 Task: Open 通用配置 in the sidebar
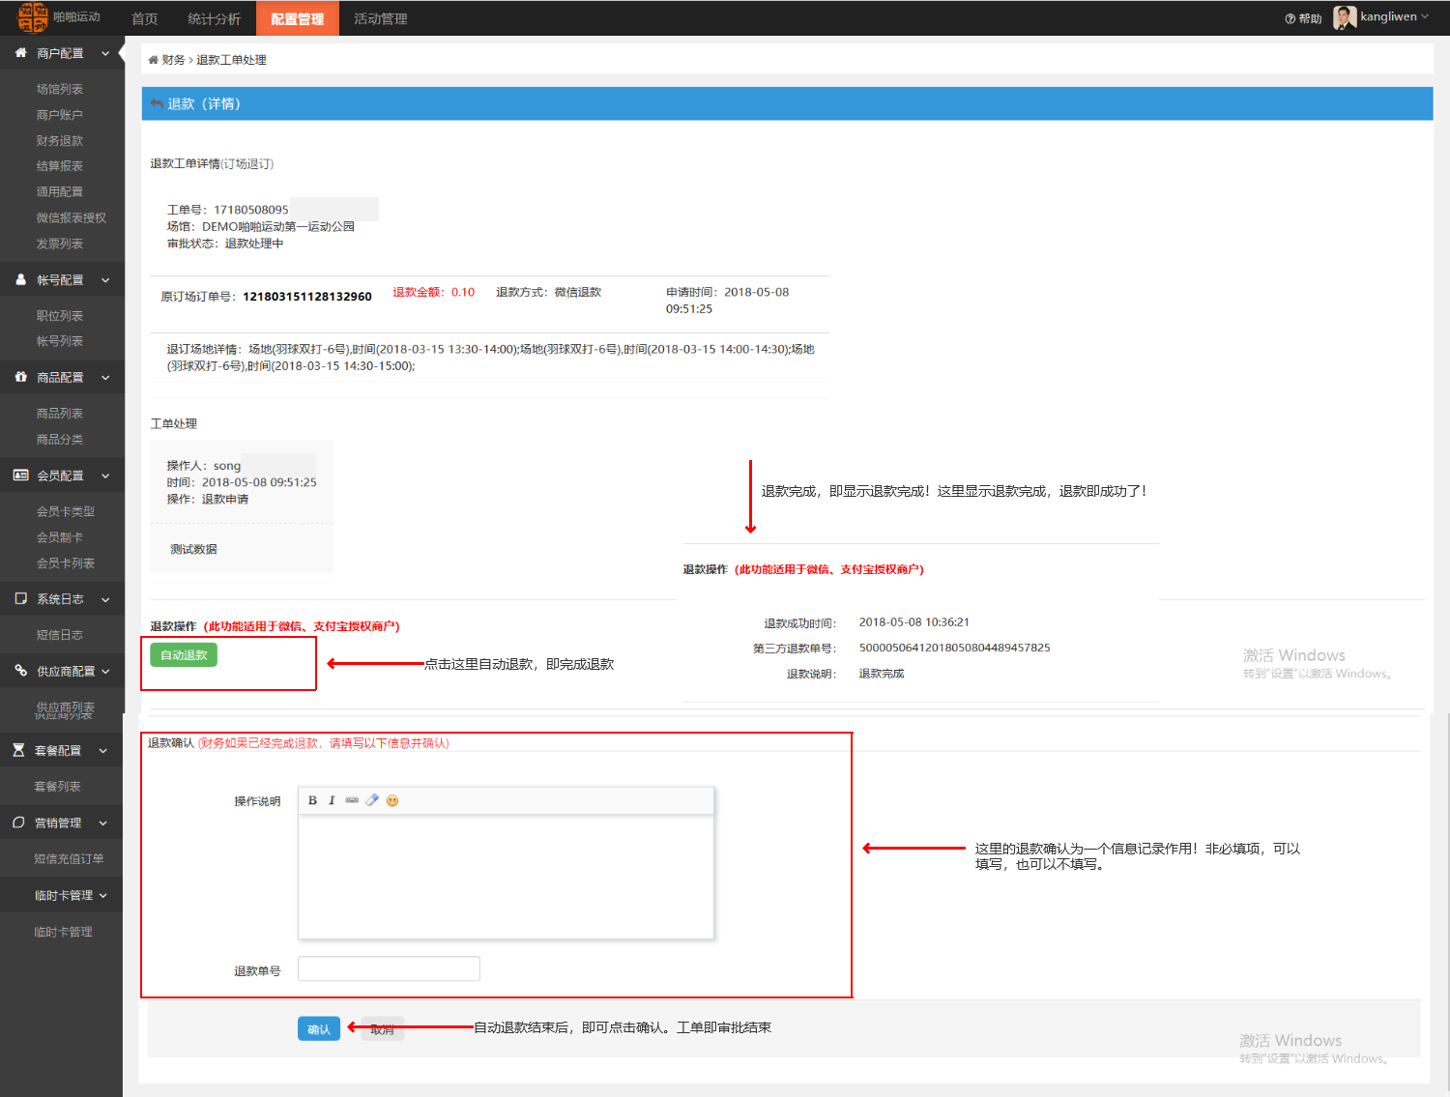tap(60, 192)
